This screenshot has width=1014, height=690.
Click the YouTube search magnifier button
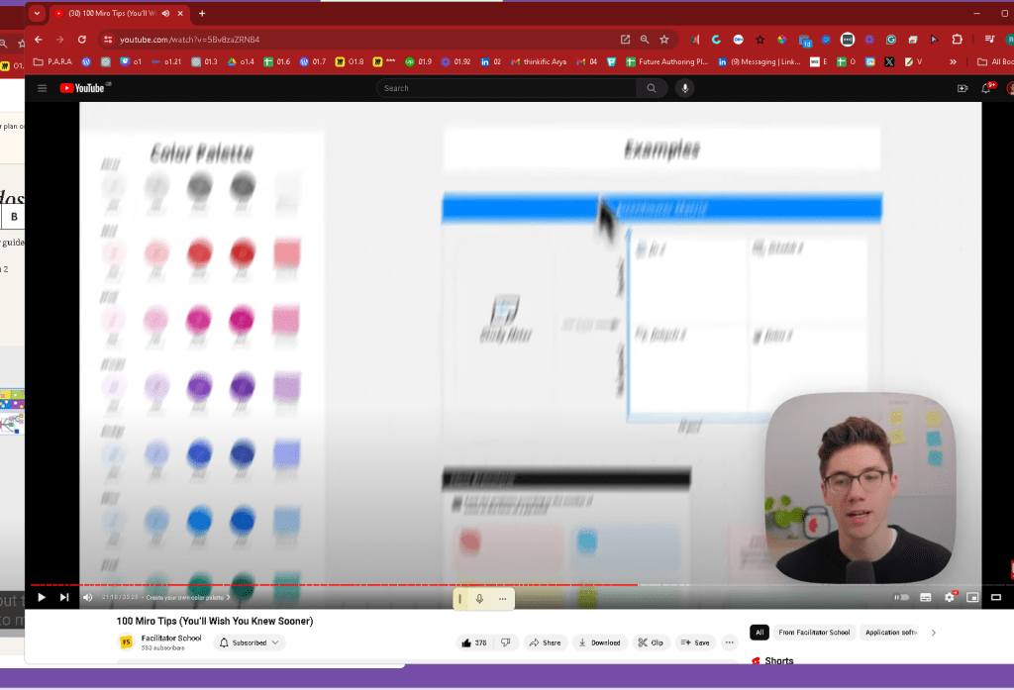[652, 88]
